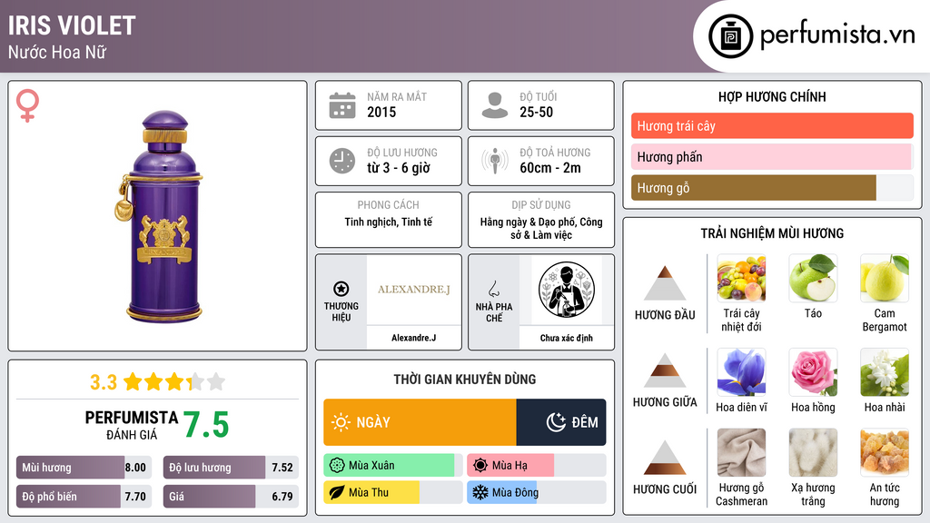Click the Mùa Thu season bar
The width and height of the screenshot is (930, 523).
pos(392,492)
